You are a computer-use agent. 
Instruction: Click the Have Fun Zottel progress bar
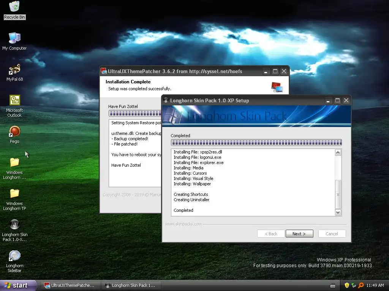[x=135, y=113]
